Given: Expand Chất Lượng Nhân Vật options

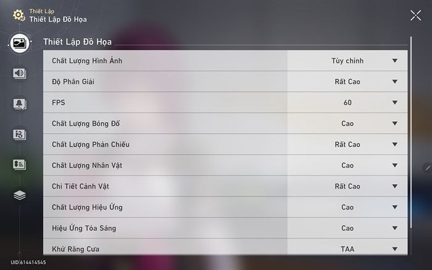Looking at the screenshot, I should [394, 166].
